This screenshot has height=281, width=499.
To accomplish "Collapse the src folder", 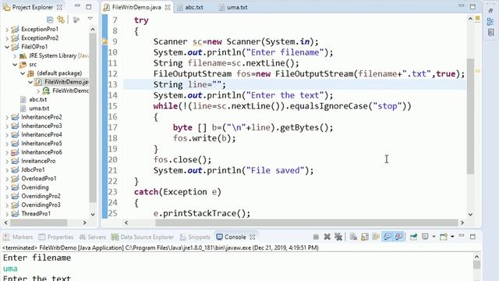I will 15,64.
